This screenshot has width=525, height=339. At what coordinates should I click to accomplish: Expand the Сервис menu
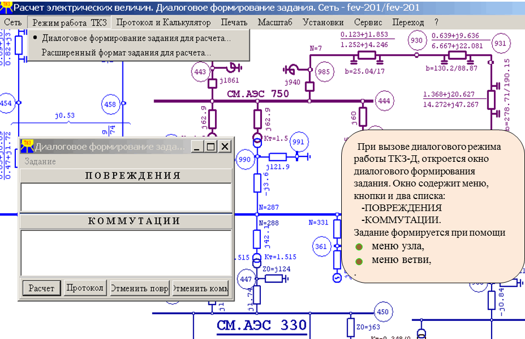tap(368, 22)
